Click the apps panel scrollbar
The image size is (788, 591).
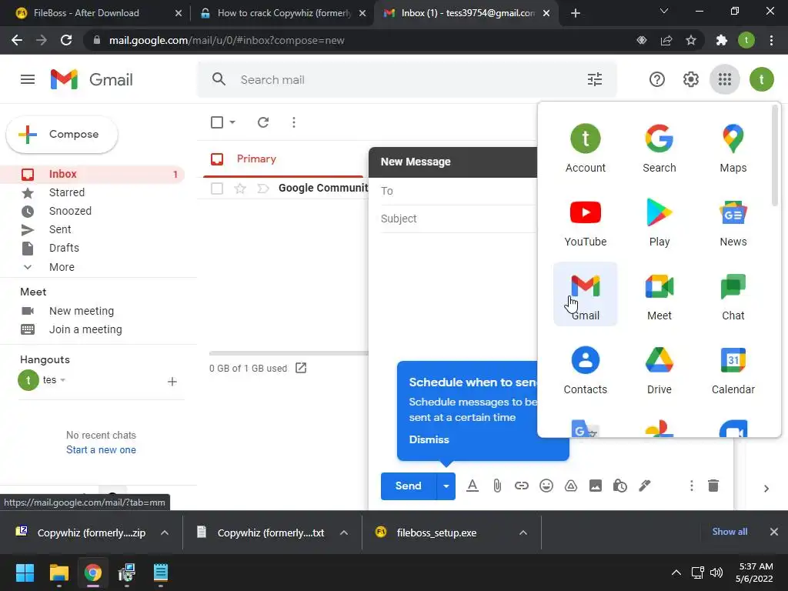pyautogui.click(x=775, y=155)
